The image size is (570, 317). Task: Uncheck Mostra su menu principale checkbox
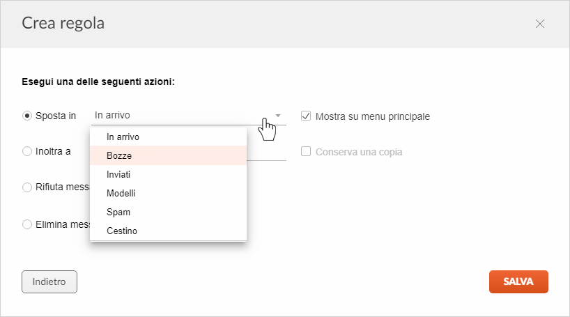click(x=306, y=116)
